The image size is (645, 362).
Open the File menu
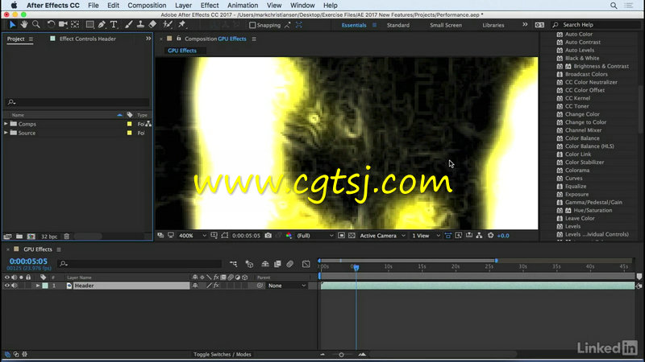tap(94, 6)
